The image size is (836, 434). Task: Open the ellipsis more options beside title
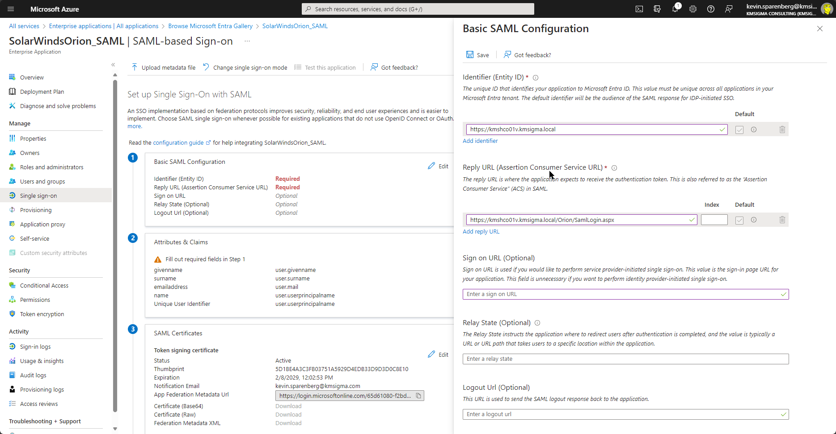click(x=247, y=41)
